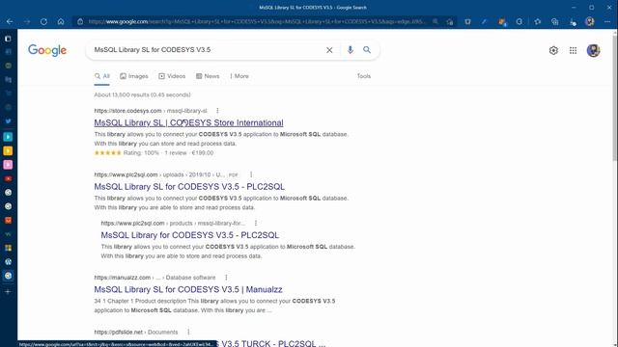The height and width of the screenshot is (347, 618).
Task: Open the shield extension icon in toolbar
Action: (467, 21)
